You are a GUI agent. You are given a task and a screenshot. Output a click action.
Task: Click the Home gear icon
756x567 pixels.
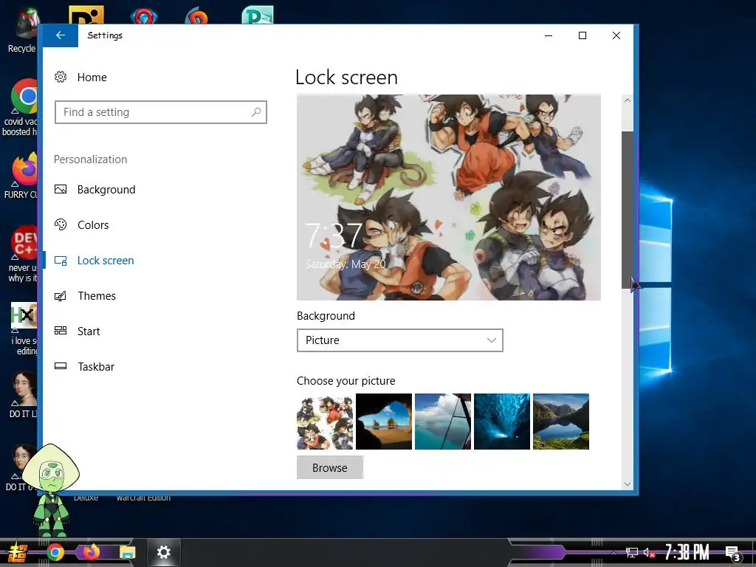click(61, 77)
